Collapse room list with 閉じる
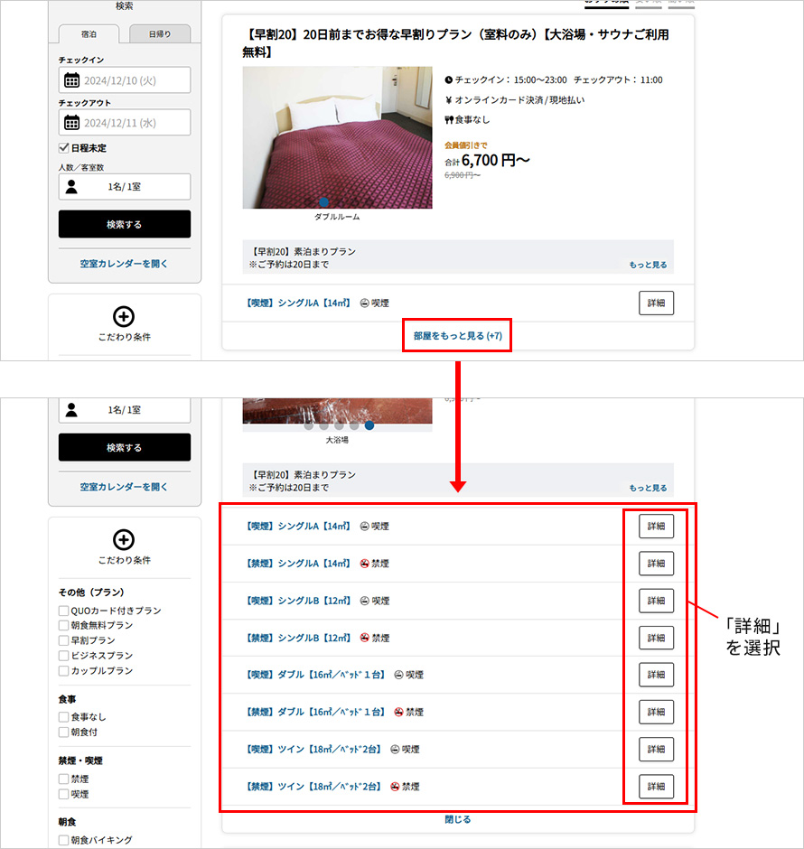The width and height of the screenshot is (804, 849). tap(457, 819)
